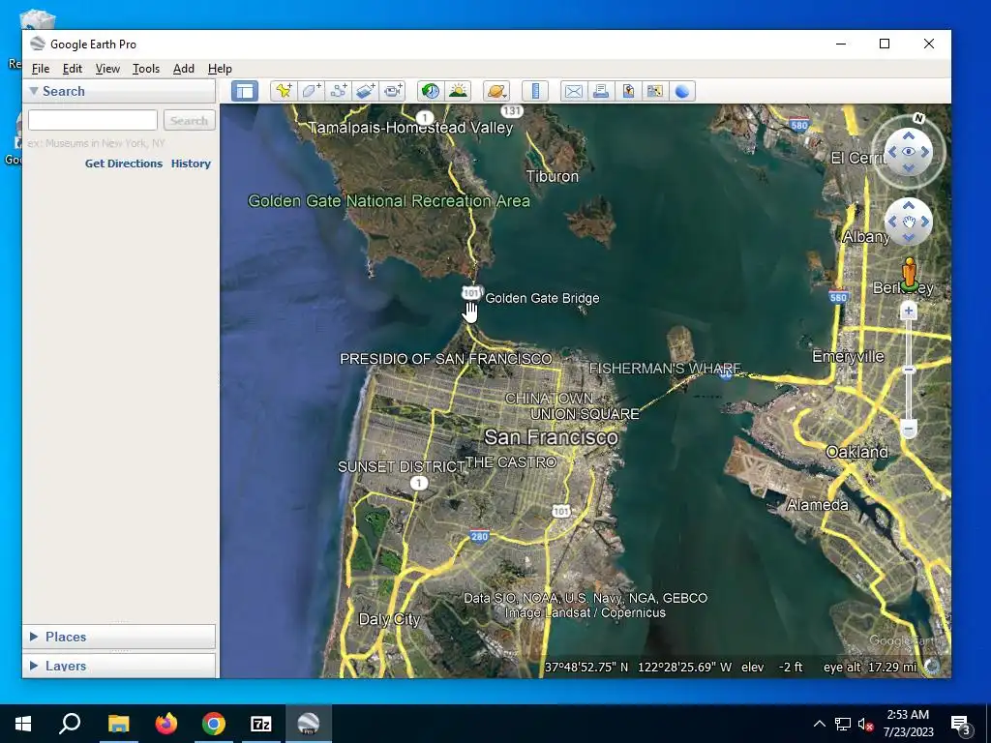Open the File menu

click(41, 69)
